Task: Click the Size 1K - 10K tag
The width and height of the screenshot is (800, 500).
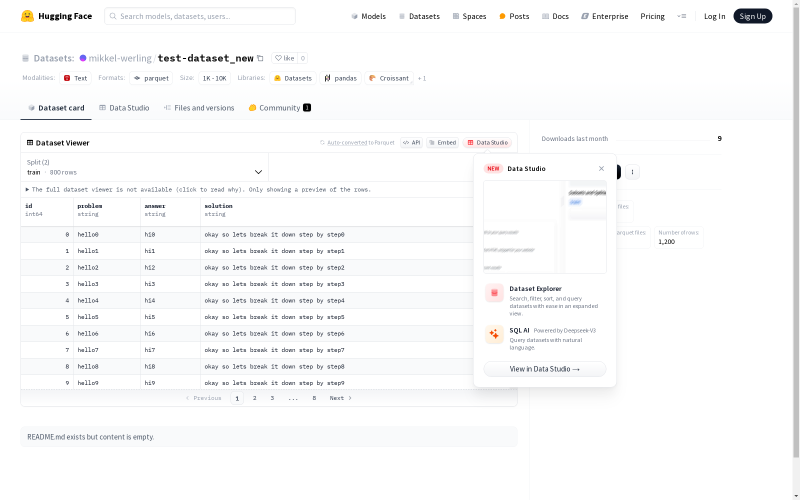Action: (214, 78)
